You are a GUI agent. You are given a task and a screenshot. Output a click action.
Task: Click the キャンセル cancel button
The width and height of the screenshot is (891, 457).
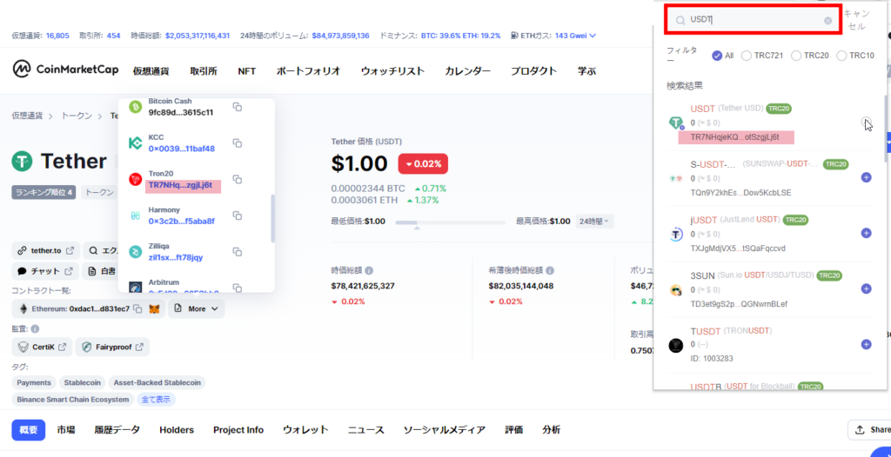click(856, 20)
